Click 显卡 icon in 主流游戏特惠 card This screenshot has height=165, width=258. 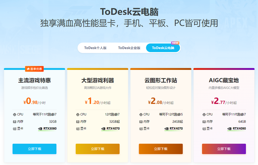tap(15, 129)
